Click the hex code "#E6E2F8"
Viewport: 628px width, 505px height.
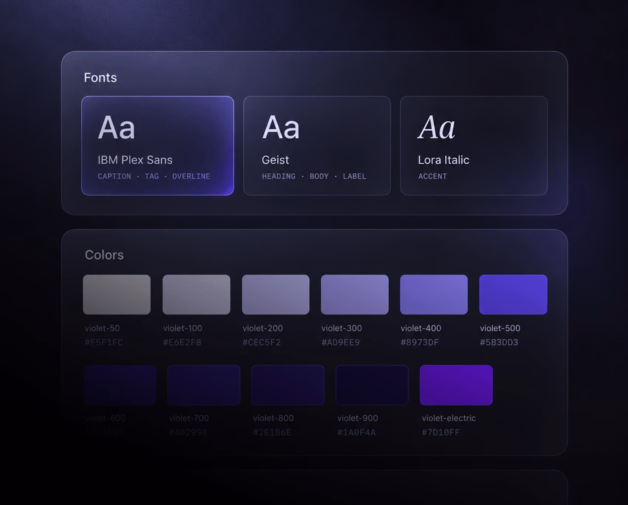182,342
